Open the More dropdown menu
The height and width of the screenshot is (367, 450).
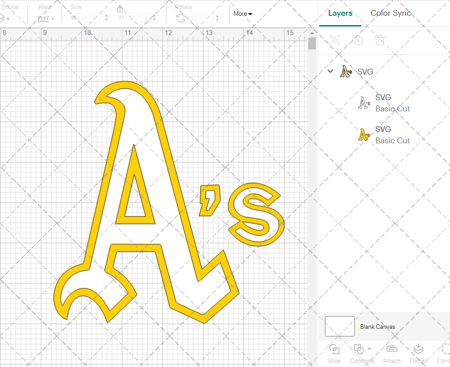pos(243,14)
